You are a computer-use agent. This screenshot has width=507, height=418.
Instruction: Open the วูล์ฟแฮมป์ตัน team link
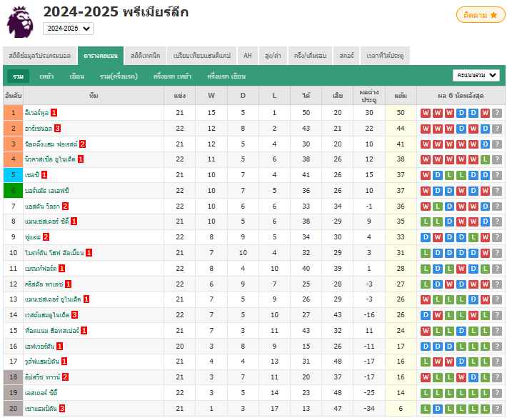point(42,362)
